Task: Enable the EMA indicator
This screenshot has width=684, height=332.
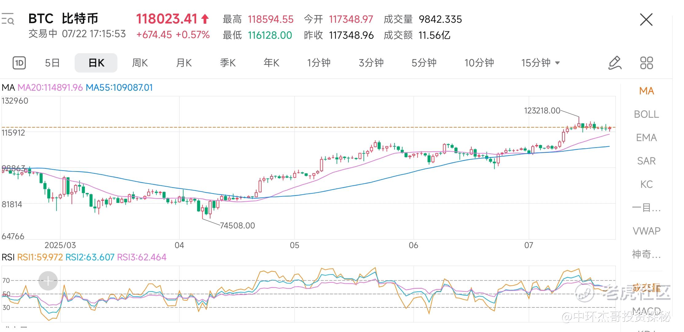Action: click(646, 138)
